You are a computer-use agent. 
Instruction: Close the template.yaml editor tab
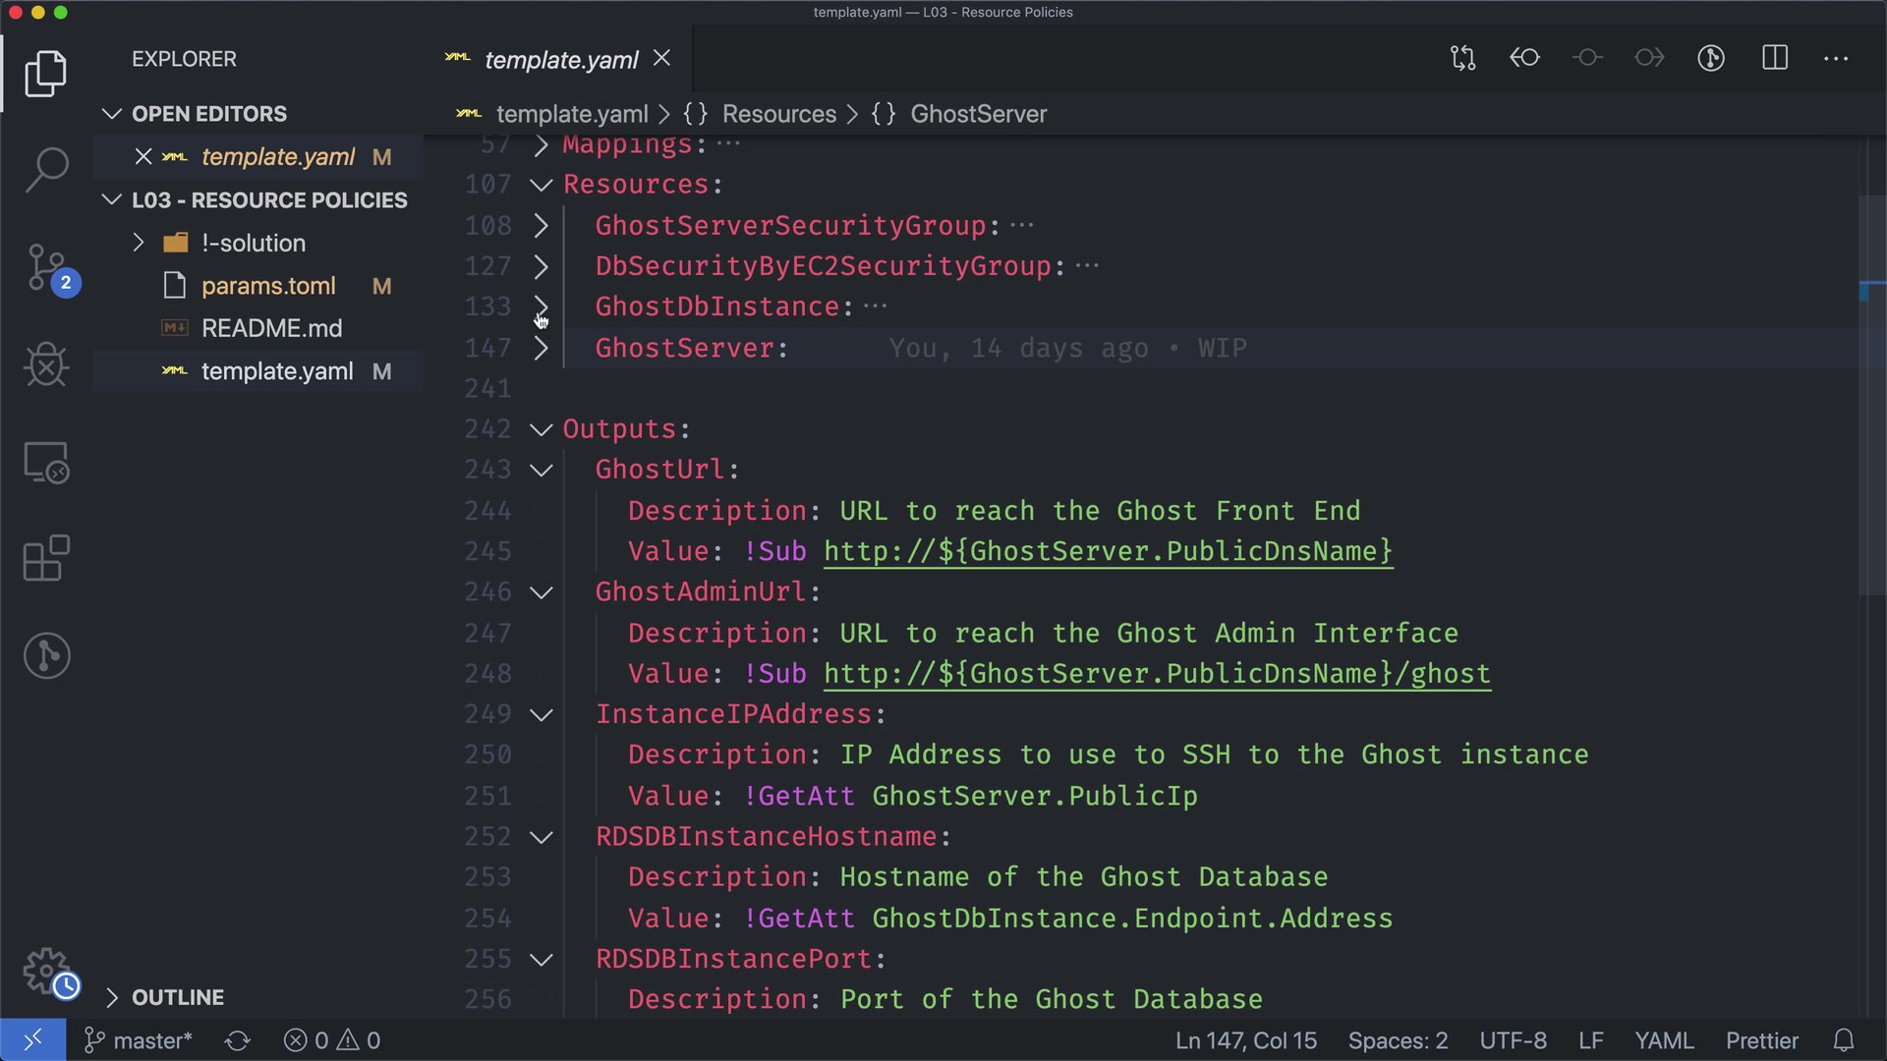click(662, 59)
